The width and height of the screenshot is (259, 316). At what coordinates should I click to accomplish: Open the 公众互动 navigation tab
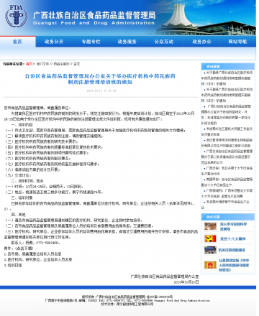pos(164,42)
